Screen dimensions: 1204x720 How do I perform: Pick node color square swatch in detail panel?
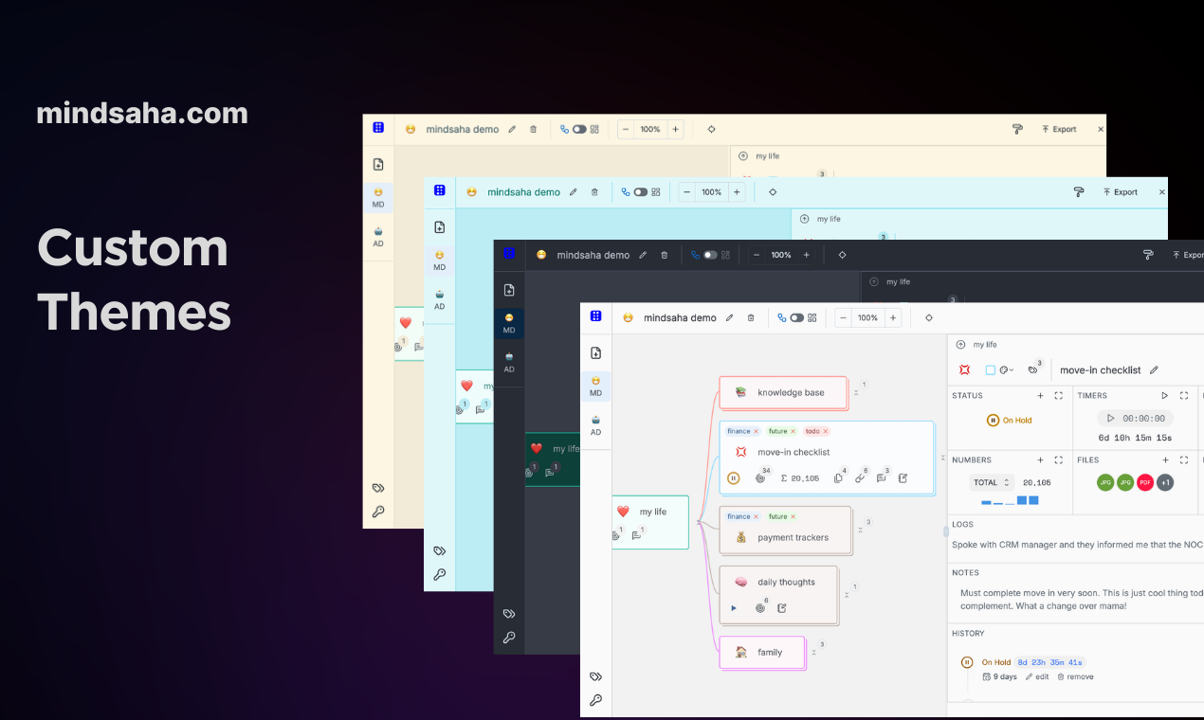pyautogui.click(x=991, y=370)
